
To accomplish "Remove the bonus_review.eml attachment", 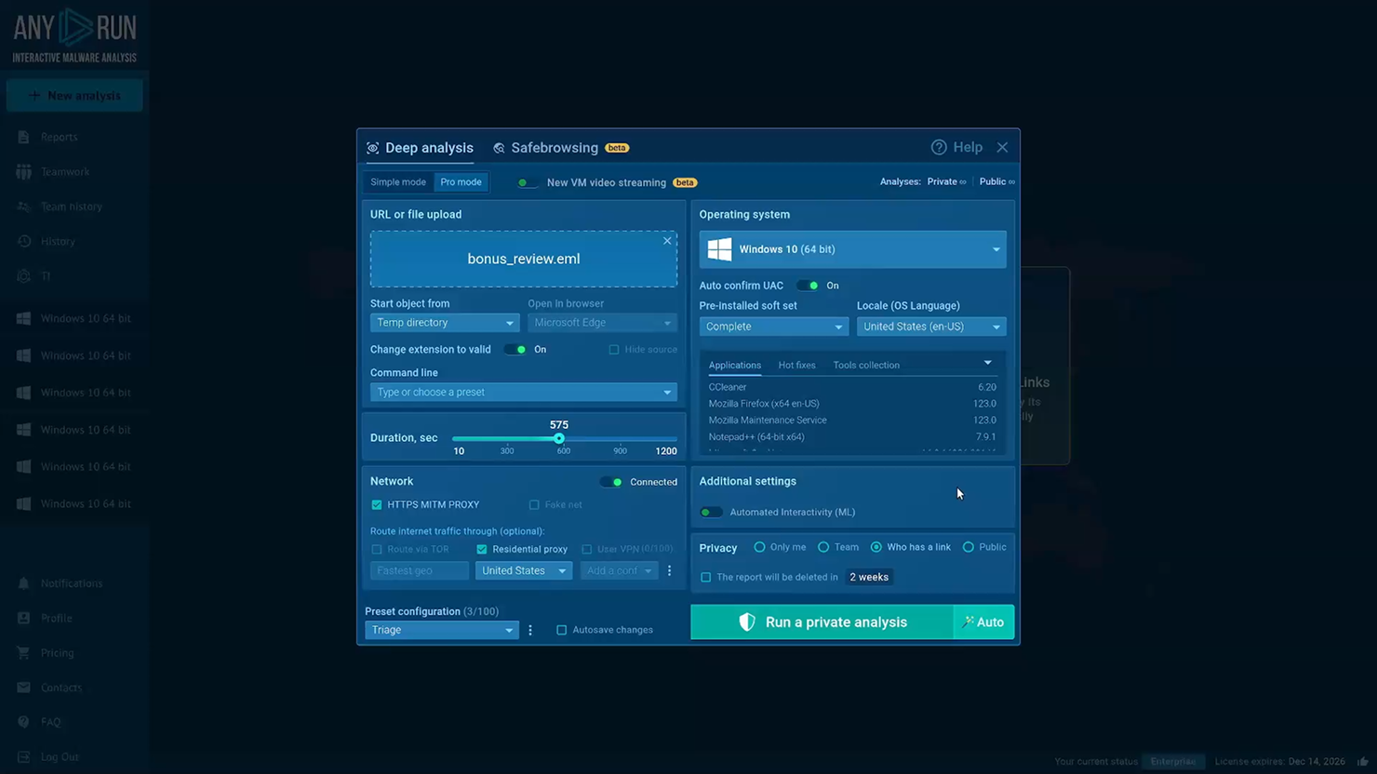I will 667,241.
